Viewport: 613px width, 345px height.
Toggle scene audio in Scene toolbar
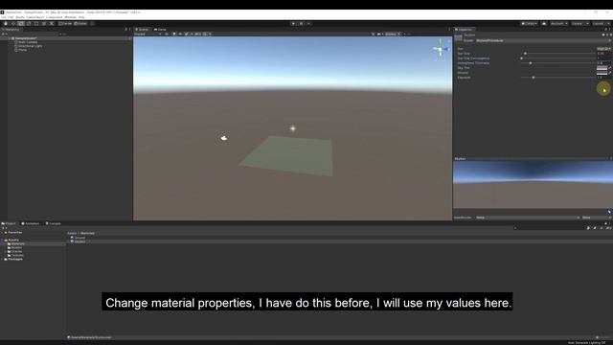pyautogui.click(x=180, y=34)
